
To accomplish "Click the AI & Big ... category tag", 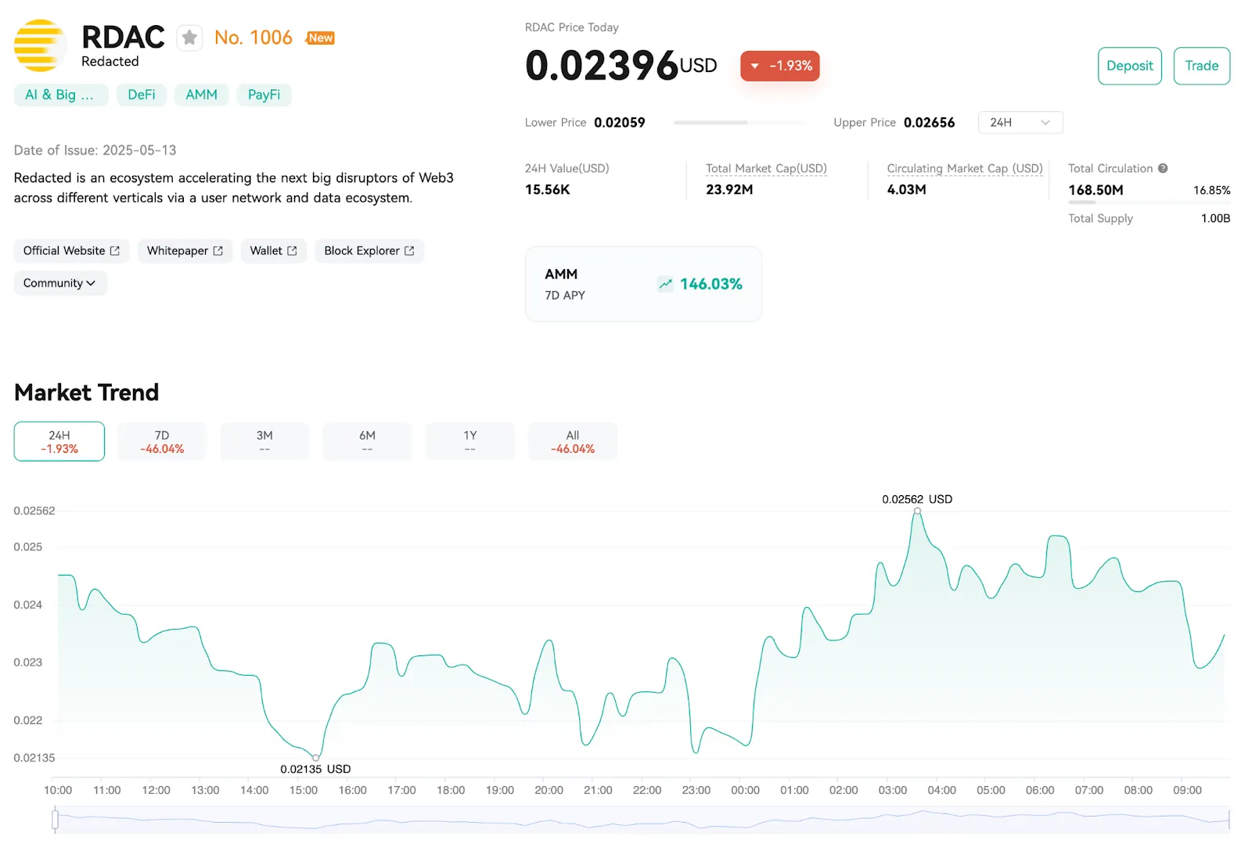I will pyautogui.click(x=59, y=95).
